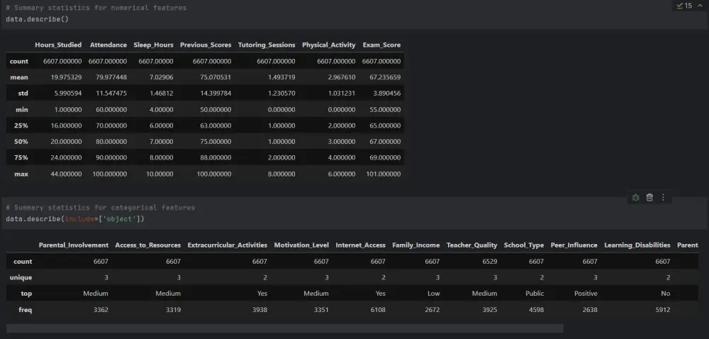Viewport: 709px width, 339px height.
Task: Open the cell's three-dot more actions menu
Action: click(663, 197)
